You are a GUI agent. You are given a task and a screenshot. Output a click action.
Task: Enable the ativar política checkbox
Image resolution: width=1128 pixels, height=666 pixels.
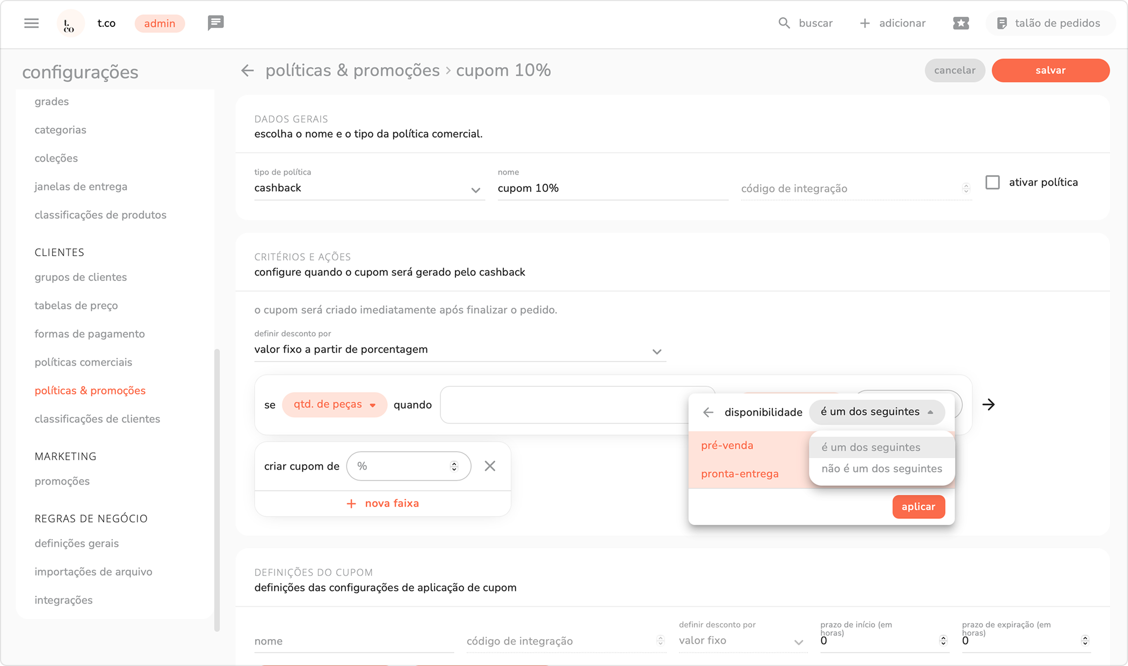click(993, 183)
